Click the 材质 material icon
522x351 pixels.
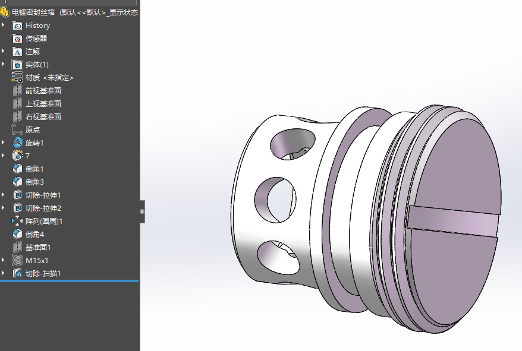coord(17,78)
